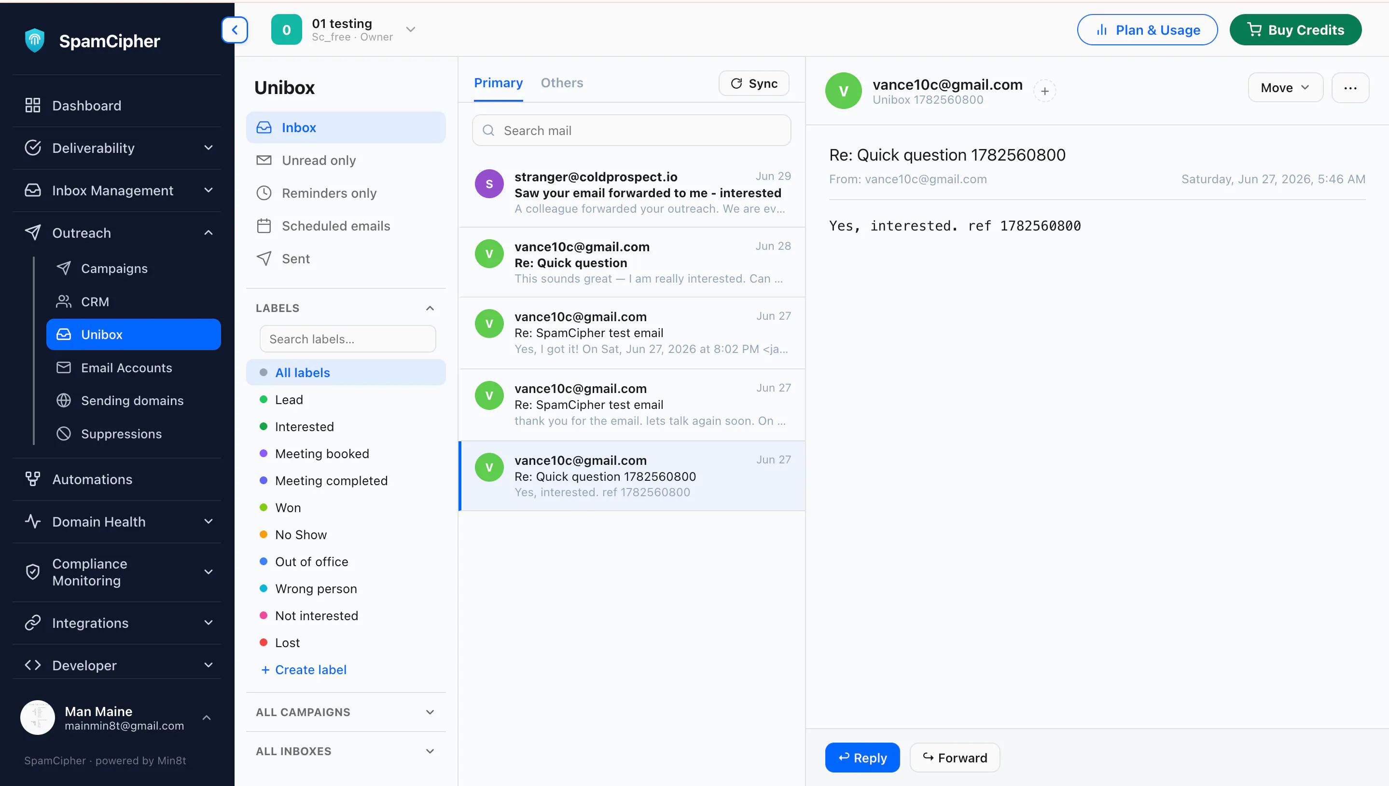Collapse the Outreach section
Viewport: 1389px width, 786px height.
[x=117, y=233]
